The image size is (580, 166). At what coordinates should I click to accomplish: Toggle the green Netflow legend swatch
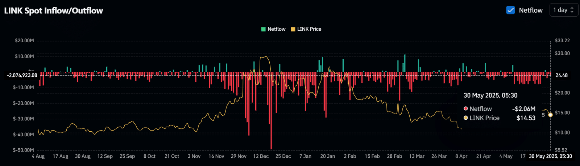pos(264,29)
